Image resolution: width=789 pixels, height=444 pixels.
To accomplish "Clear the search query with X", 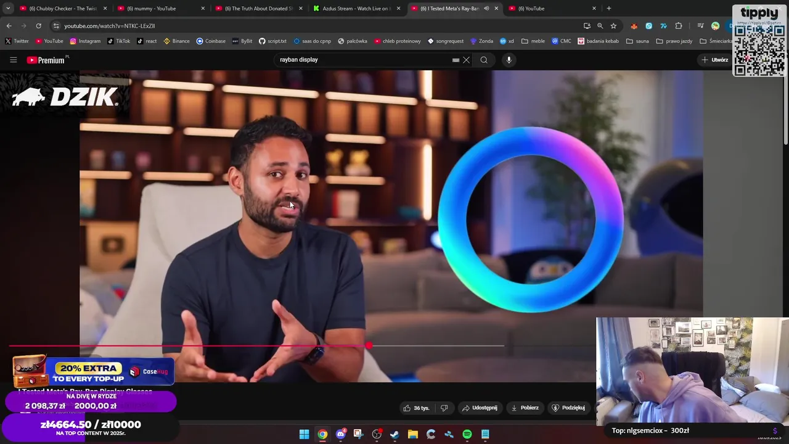I will point(466,60).
